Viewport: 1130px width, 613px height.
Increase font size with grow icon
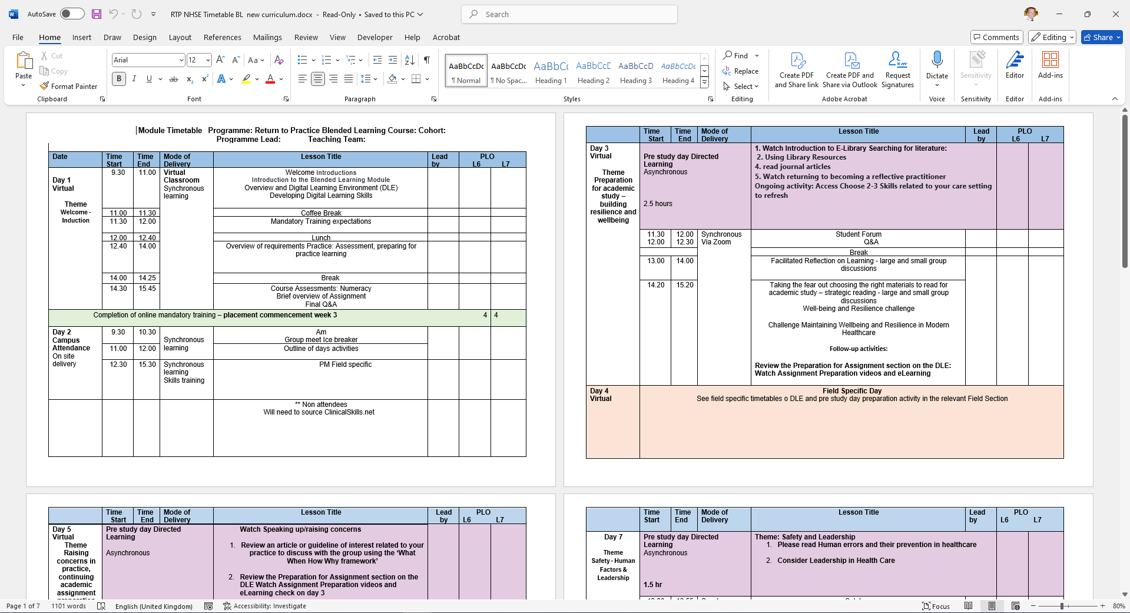(x=220, y=60)
